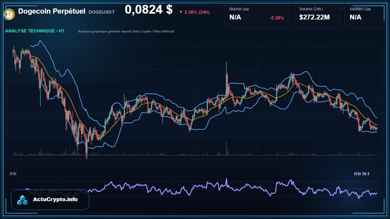This screenshot has width=390, height=219.
Task: Open the Market cap card
Action: point(257,16)
